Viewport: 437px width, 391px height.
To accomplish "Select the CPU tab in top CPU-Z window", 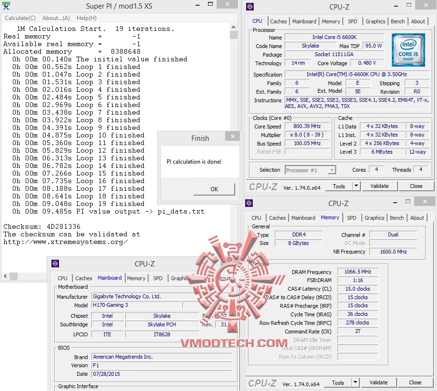I will click(257, 21).
